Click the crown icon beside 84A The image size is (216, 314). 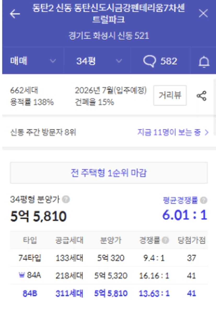[21, 275]
